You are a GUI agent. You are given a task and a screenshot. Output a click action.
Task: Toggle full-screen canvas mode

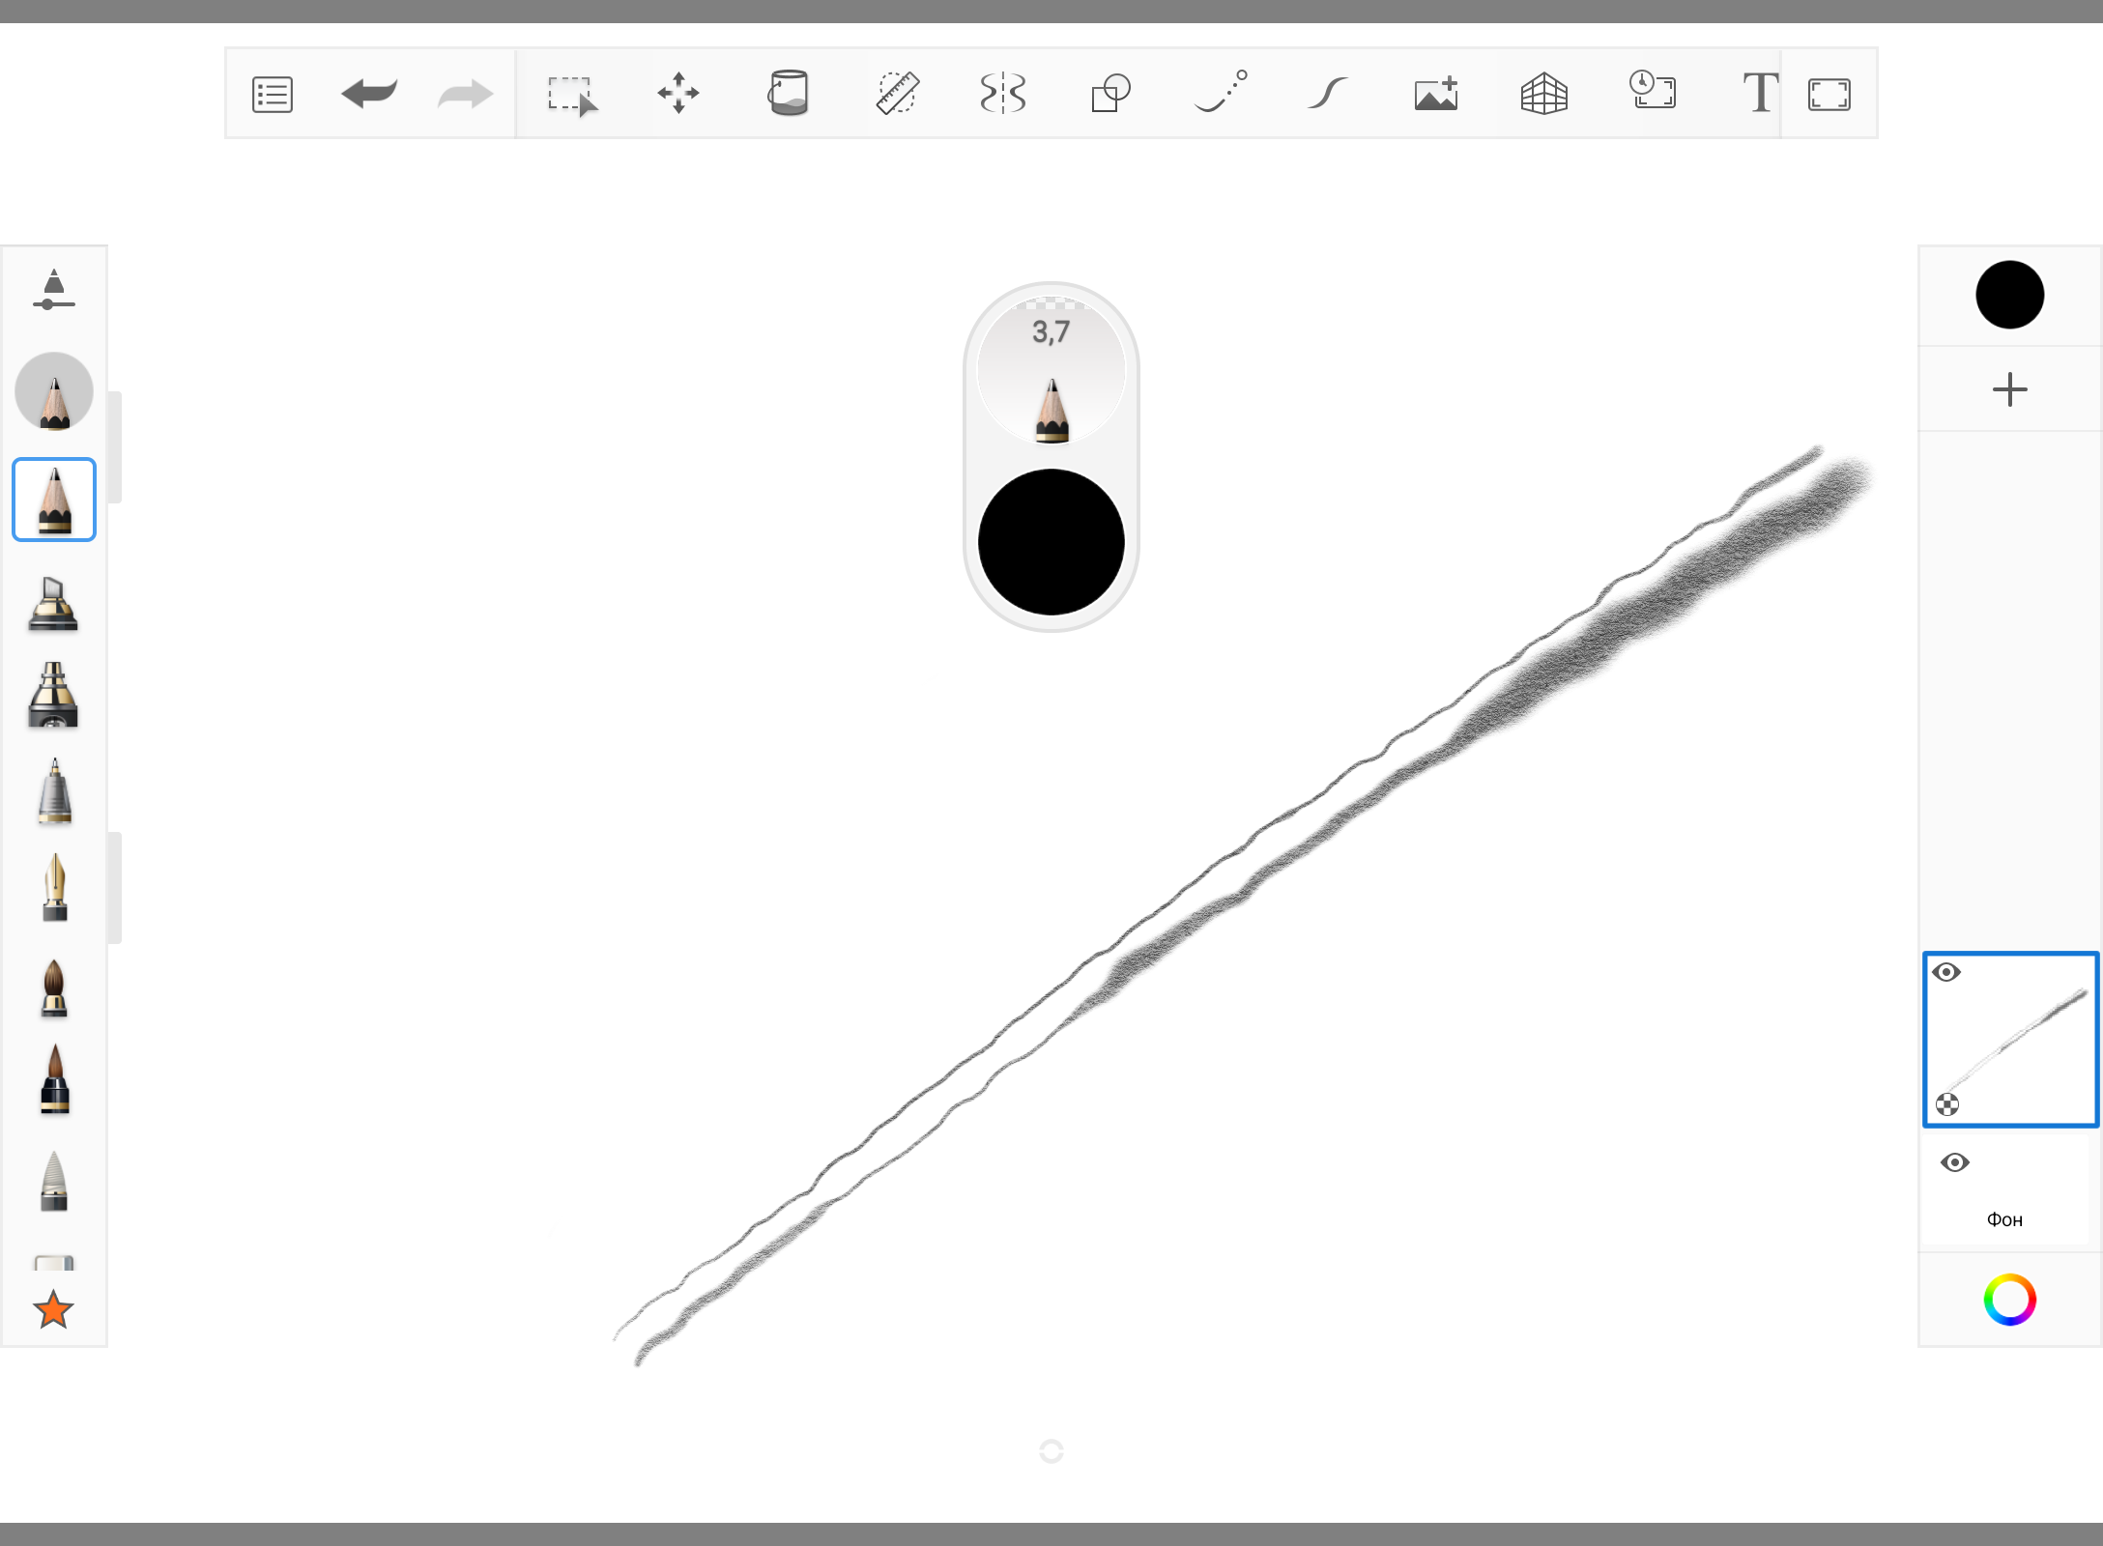1829,95
